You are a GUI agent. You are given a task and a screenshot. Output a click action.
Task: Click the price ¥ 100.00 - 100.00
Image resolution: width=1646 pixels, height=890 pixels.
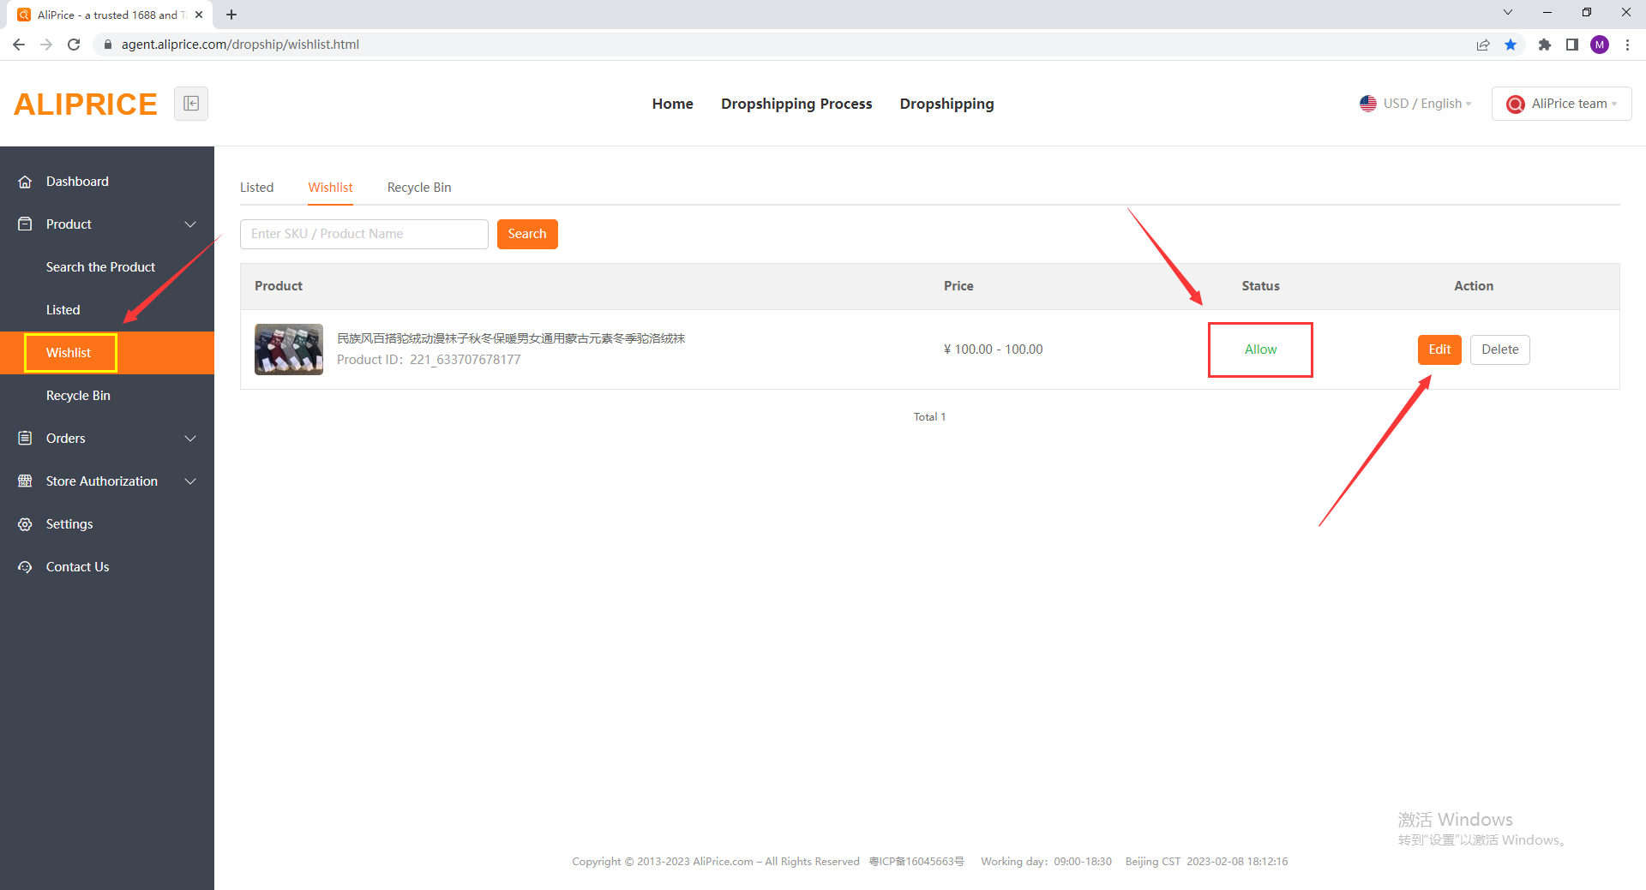coord(993,349)
